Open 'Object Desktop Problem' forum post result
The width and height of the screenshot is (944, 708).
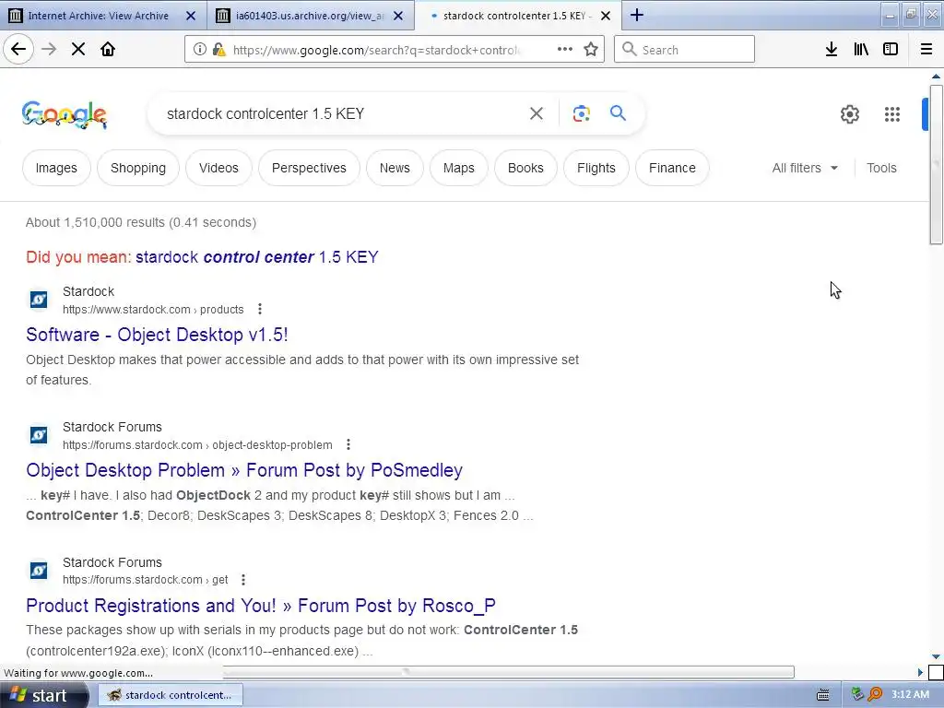pyautogui.click(x=244, y=470)
